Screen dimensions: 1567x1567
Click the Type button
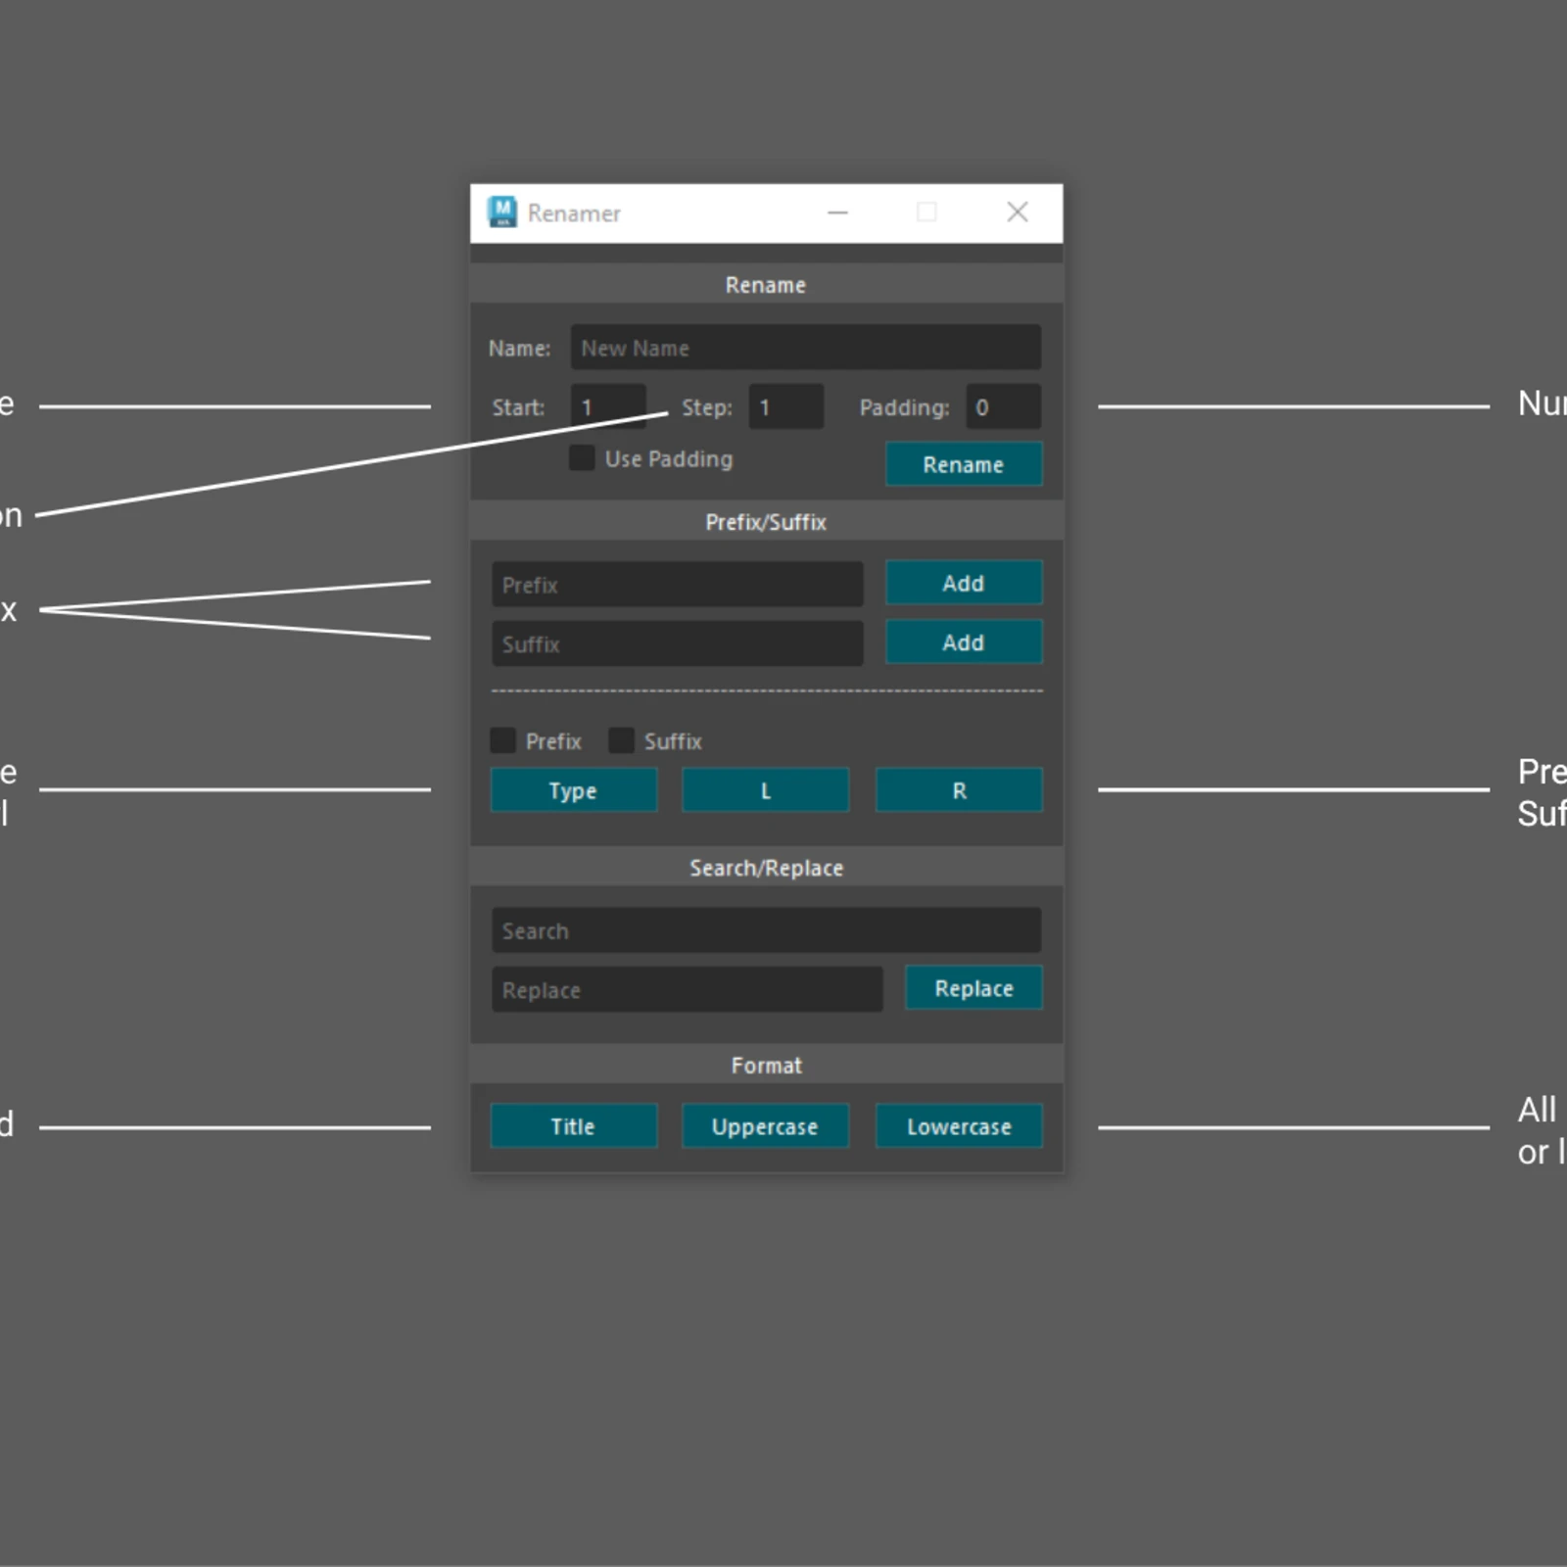(574, 790)
